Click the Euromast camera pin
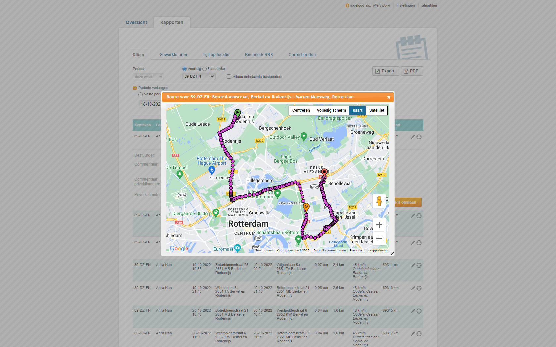Screen dimensions: 556x347 point(237,248)
